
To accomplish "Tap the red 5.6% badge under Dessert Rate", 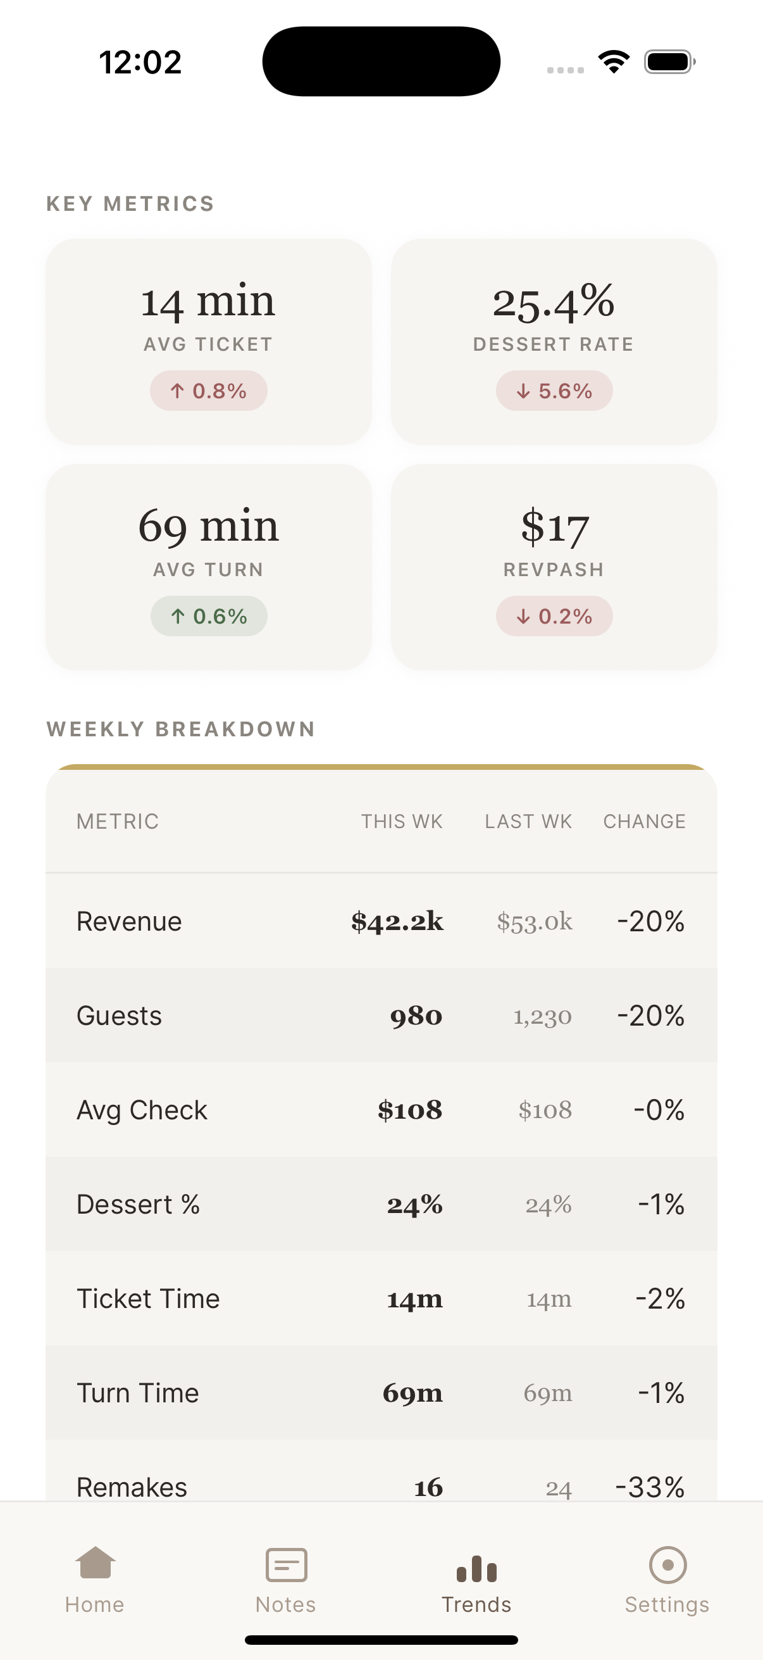I will pyautogui.click(x=554, y=391).
